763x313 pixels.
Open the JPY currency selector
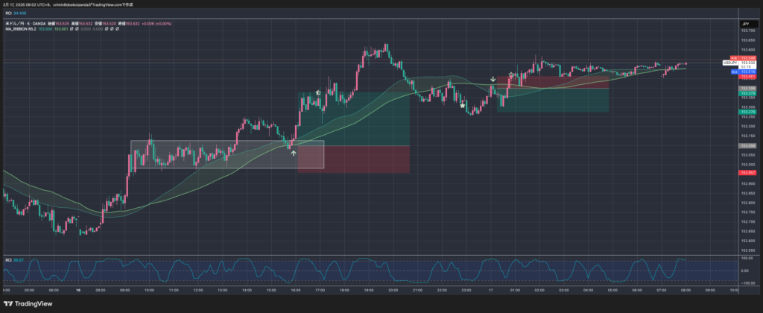coord(743,25)
